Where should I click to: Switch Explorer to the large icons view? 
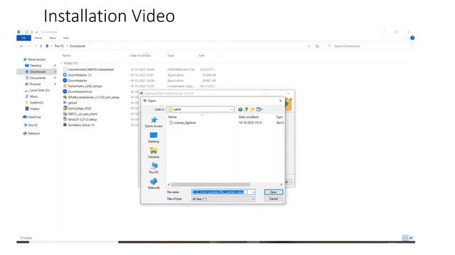click(x=411, y=238)
